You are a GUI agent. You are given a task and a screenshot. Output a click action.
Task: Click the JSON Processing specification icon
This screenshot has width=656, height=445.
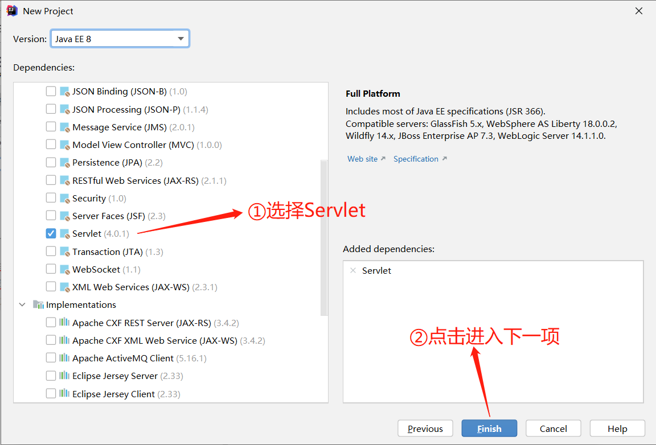pos(64,109)
